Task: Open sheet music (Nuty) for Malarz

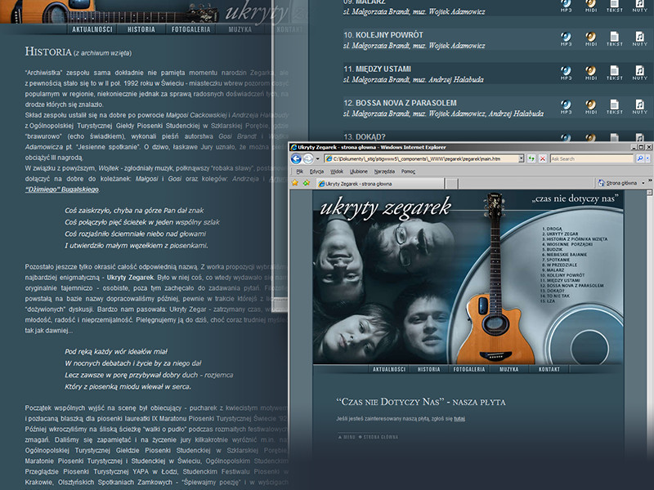Action: (x=639, y=6)
